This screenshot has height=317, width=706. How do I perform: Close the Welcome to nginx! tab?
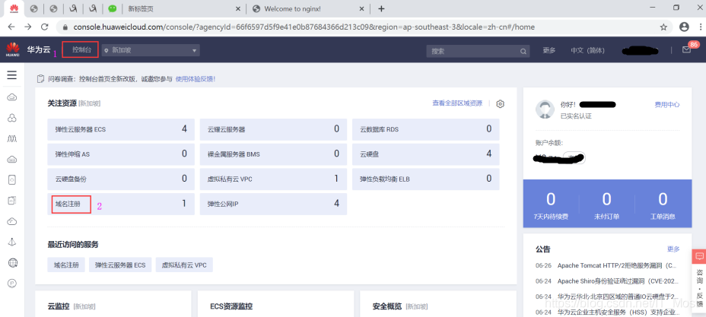[x=362, y=8]
